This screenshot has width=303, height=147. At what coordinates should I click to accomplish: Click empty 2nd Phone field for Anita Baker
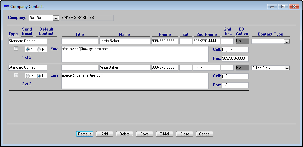click(x=206, y=68)
